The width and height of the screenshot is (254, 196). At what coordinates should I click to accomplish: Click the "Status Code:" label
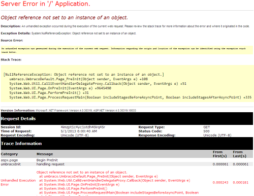(150, 131)
